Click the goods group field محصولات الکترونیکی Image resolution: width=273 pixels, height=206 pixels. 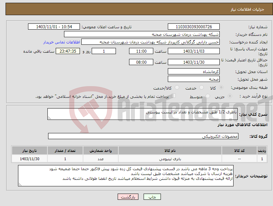tap(143, 136)
